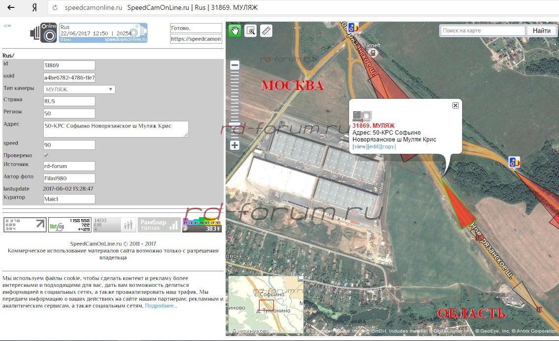This screenshot has width=559, height=341.
Task: Open the "Подробнее..." cookie link
Action: pyautogui.click(x=161, y=306)
